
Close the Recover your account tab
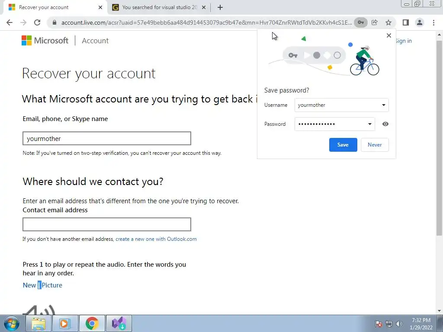(100, 7)
